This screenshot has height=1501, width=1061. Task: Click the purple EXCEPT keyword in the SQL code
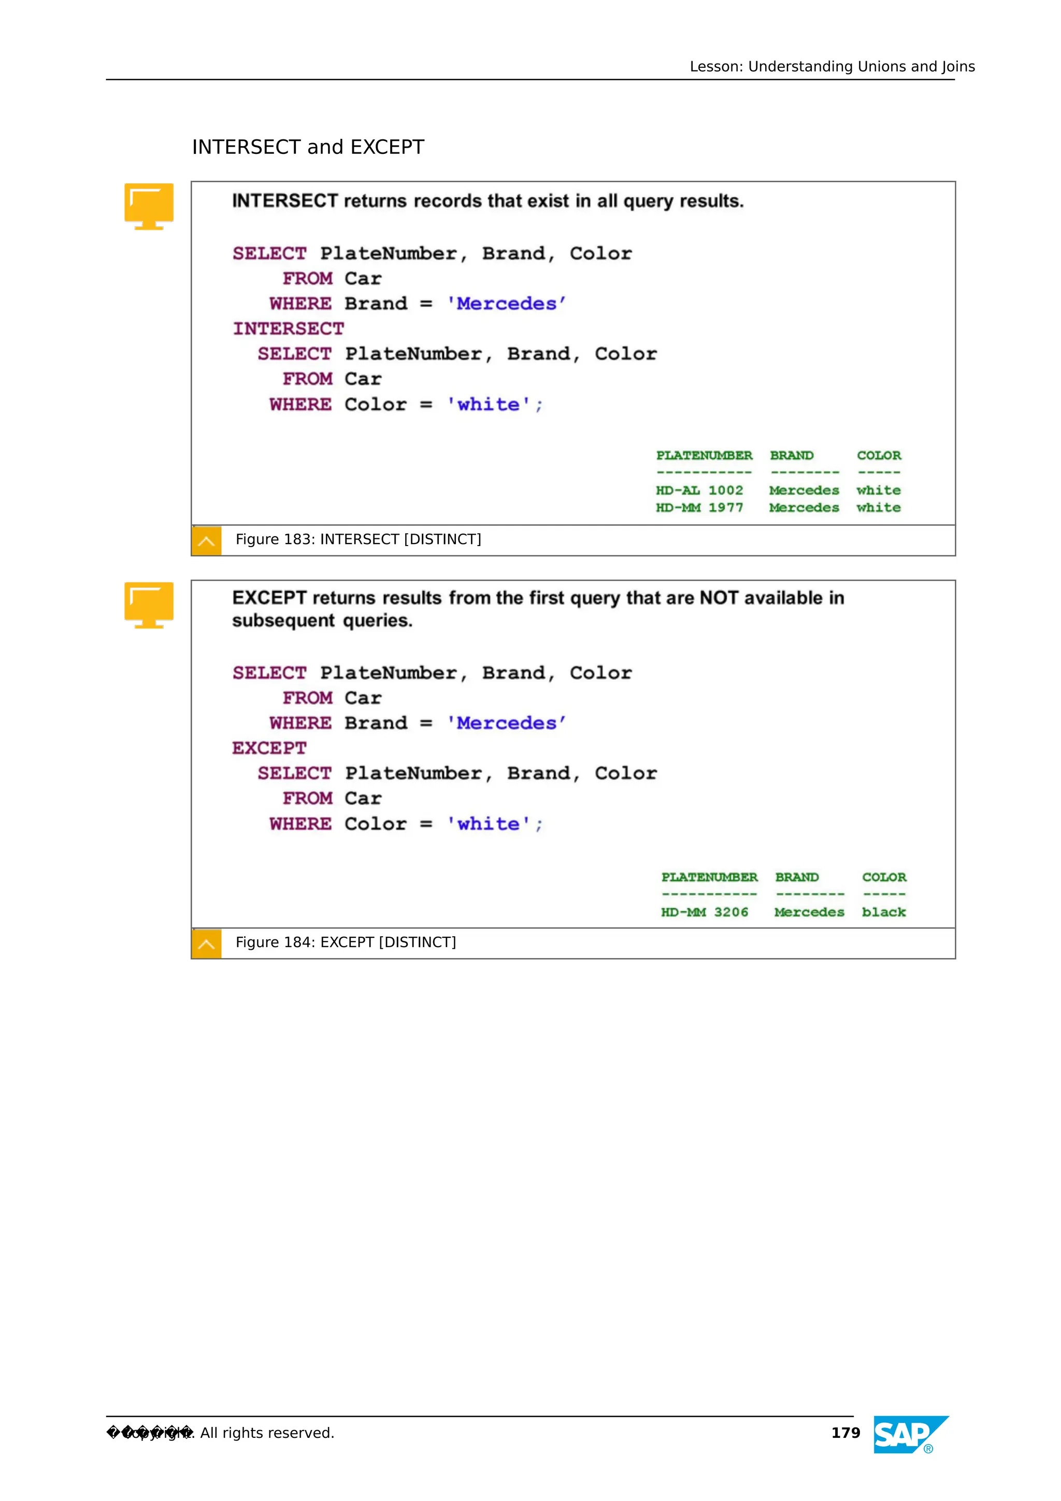269,748
